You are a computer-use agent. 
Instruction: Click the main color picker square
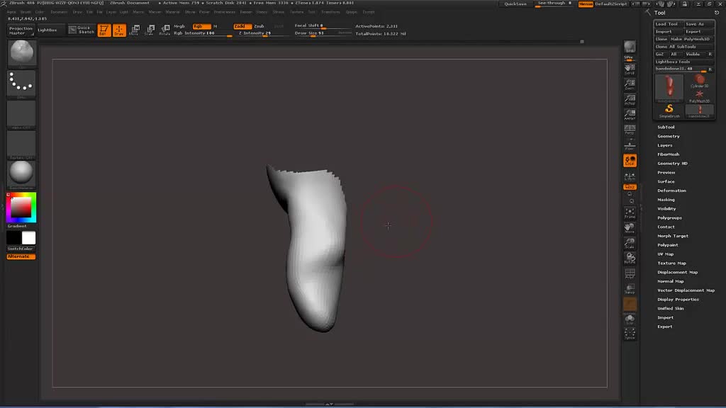tap(21, 207)
